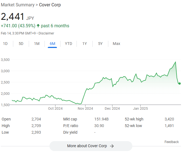This screenshot has width=189, height=156.
Task: Switch to the 5D chart tab
Action: point(21,44)
